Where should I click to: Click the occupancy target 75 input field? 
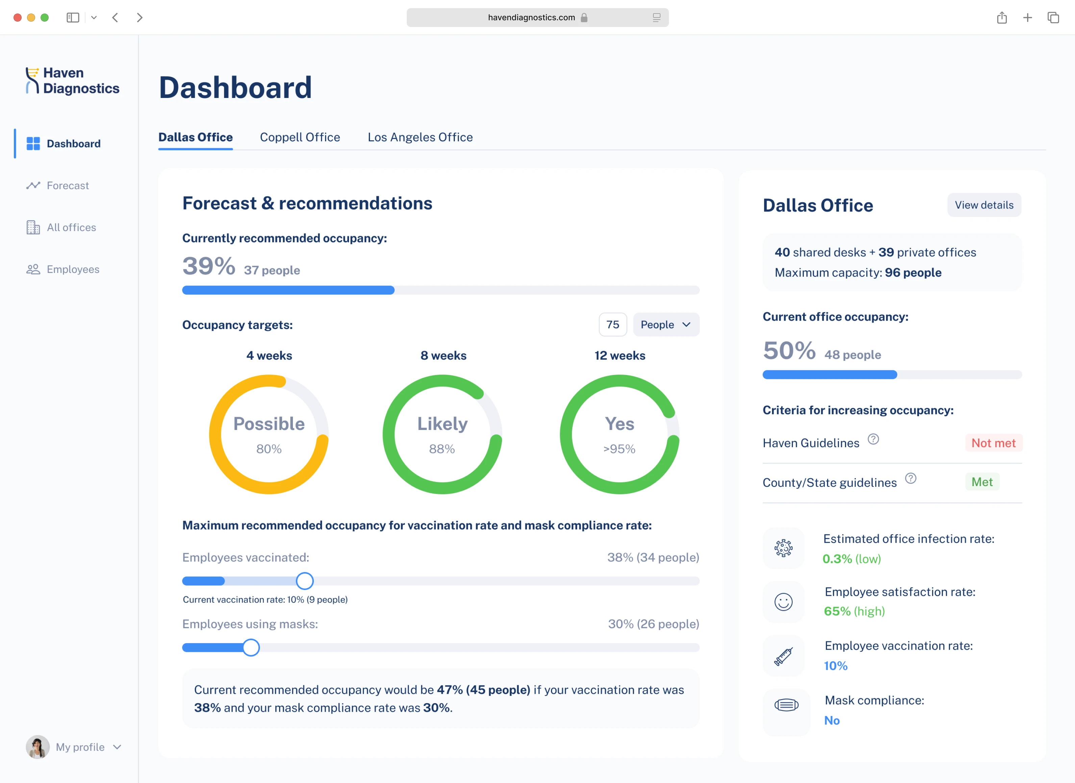tap(612, 325)
